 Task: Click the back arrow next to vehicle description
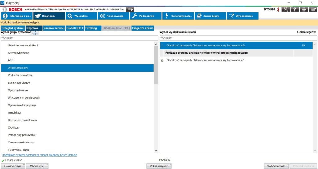click(130, 9)
